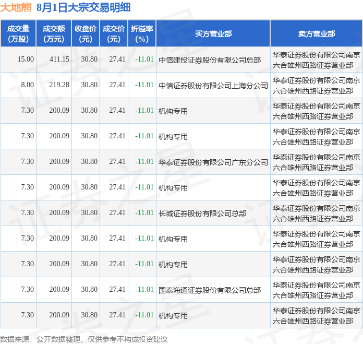Click buyer 国泰海通证券股份有限公司总部
This screenshot has height=344, width=363.
[x=210, y=290]
